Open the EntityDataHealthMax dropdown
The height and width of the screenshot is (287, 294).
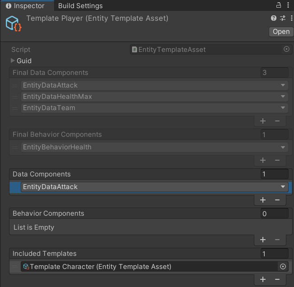pos(283,97)
